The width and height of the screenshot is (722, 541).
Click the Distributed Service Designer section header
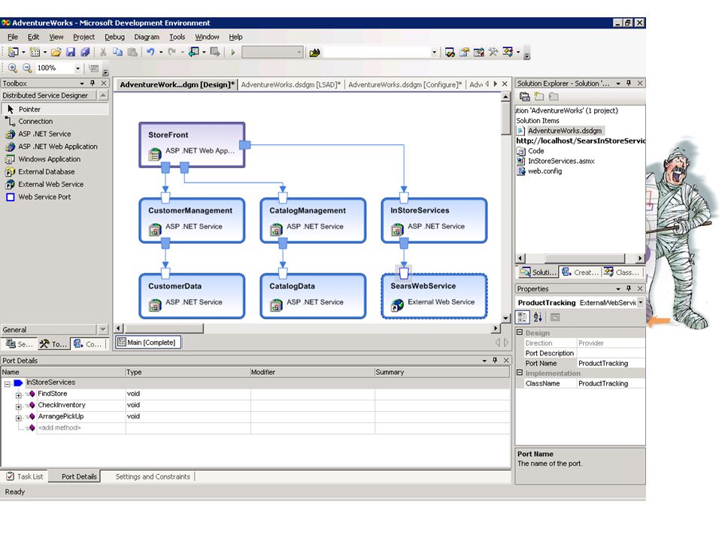coord(50,95)
